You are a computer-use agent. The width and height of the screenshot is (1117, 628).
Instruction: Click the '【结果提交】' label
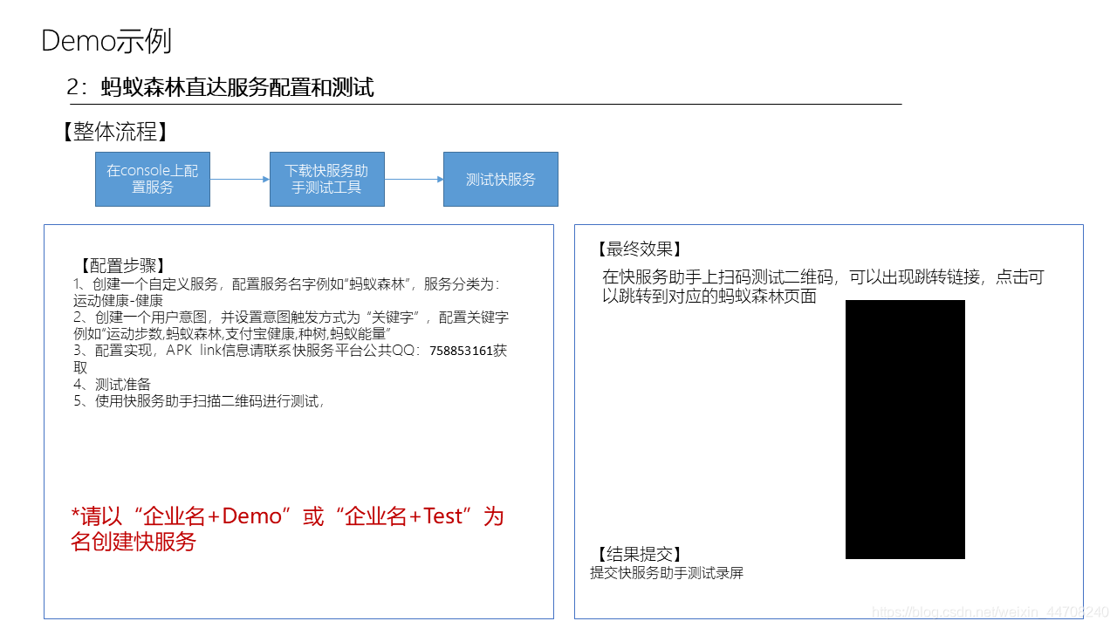(x=638, y=555)
